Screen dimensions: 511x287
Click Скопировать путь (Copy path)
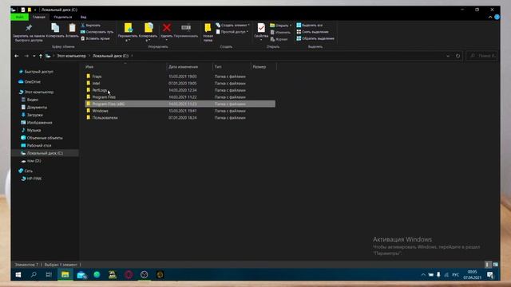click(97, 32)
